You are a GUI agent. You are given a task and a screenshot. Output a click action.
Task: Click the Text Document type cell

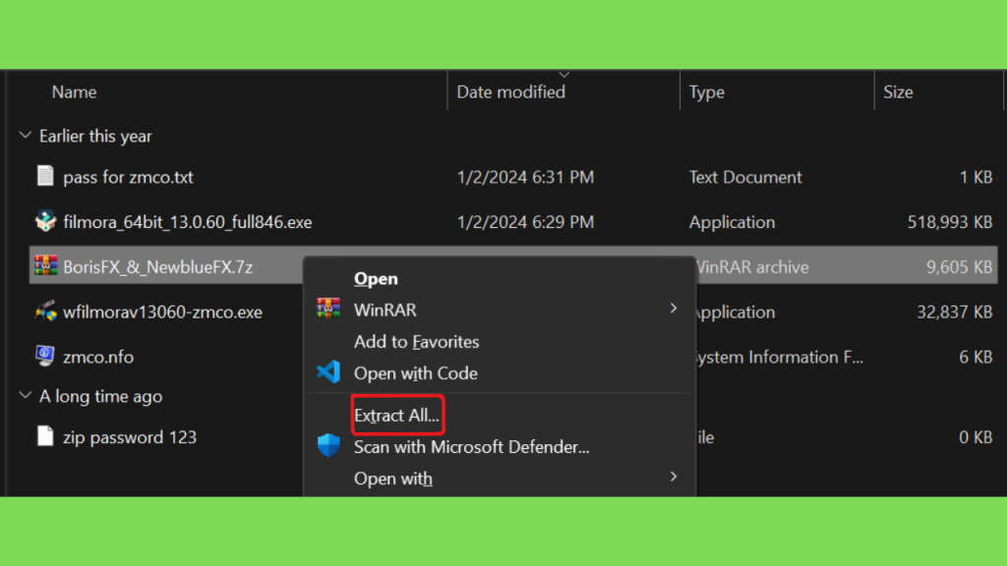(x=745, y=177)
